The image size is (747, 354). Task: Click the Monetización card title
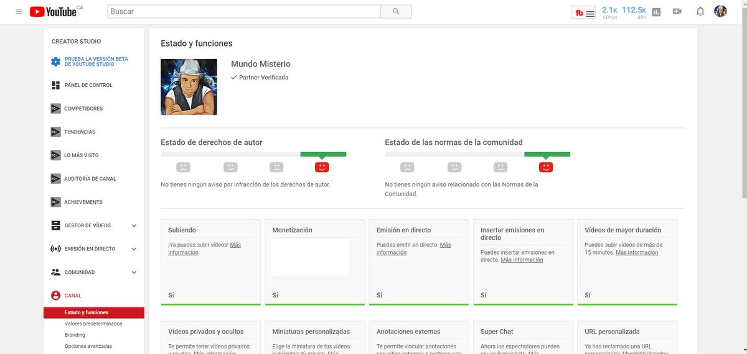293,230
